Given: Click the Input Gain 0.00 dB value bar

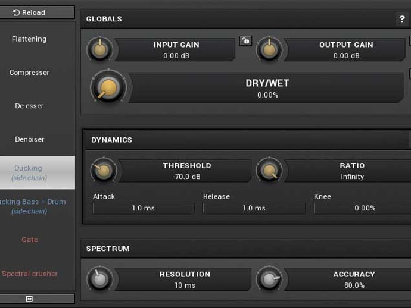Looking at the screenshot, I should click(175, 50).
